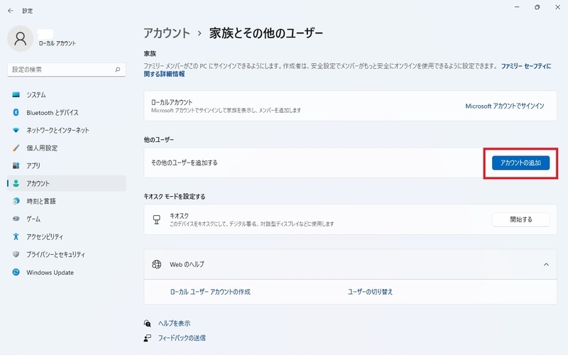Click the アクセシビリティ figure icon
The image size is (568, 355).
[16, 236]
